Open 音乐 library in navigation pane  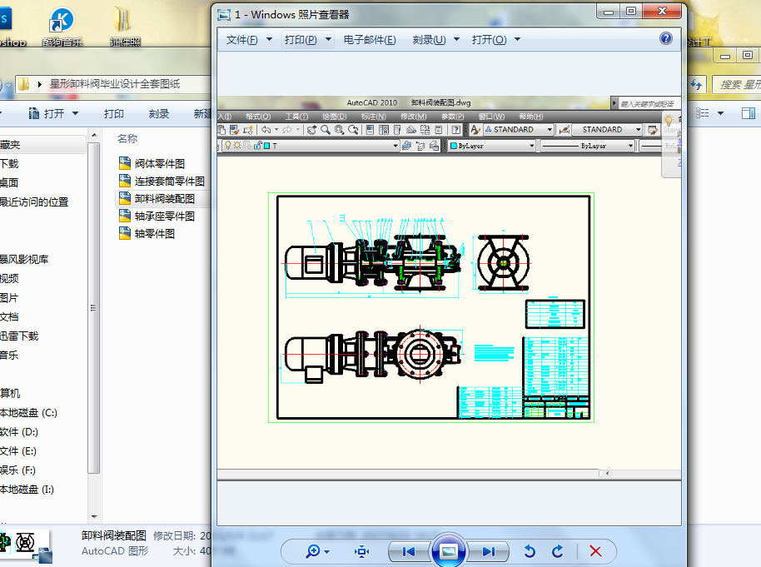click(8, 355)
